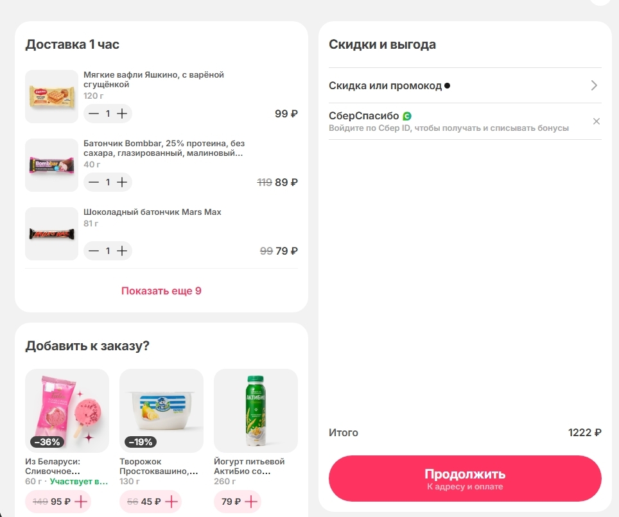Increase Bombbar bar quantity with plus
The image size is (619, 517).
[x=122, y=182]
